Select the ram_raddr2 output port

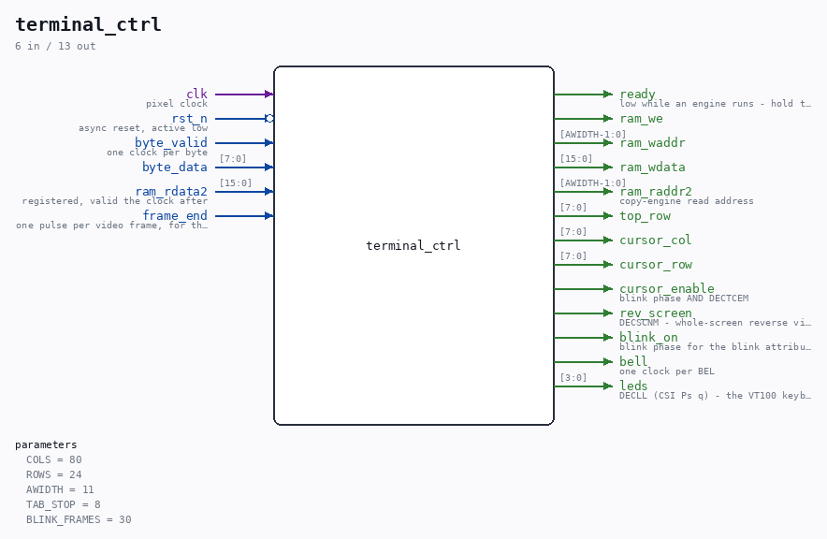pos(656,191)
